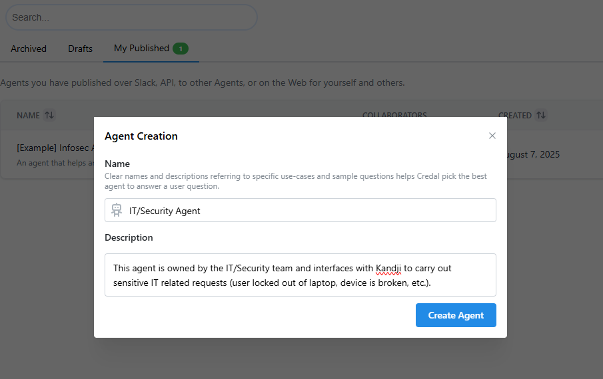This screenshot has width=603, height=379.
Task: Switch to the Archived tab
Action: point(29,49)
